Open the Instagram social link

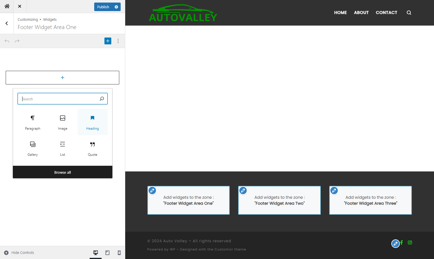pyautogui.click(x=410, y=243)
